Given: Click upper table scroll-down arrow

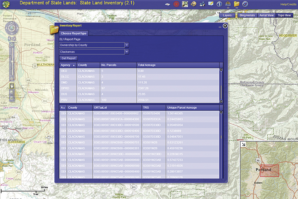Looking at the screenshot, I should click(221, 101).
